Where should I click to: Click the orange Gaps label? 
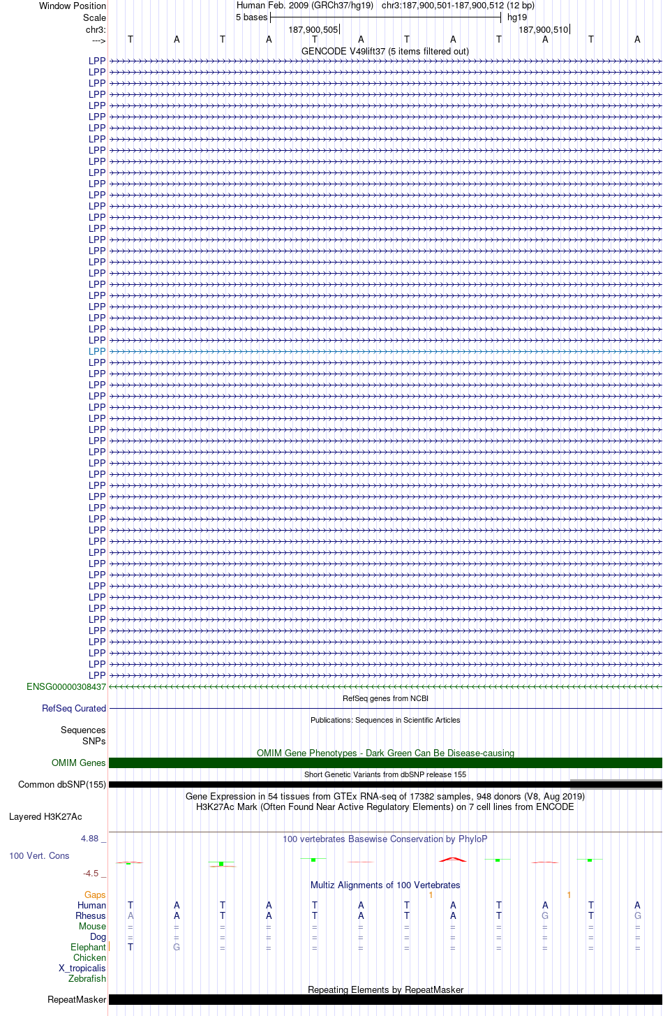click(x=95, y=894)
